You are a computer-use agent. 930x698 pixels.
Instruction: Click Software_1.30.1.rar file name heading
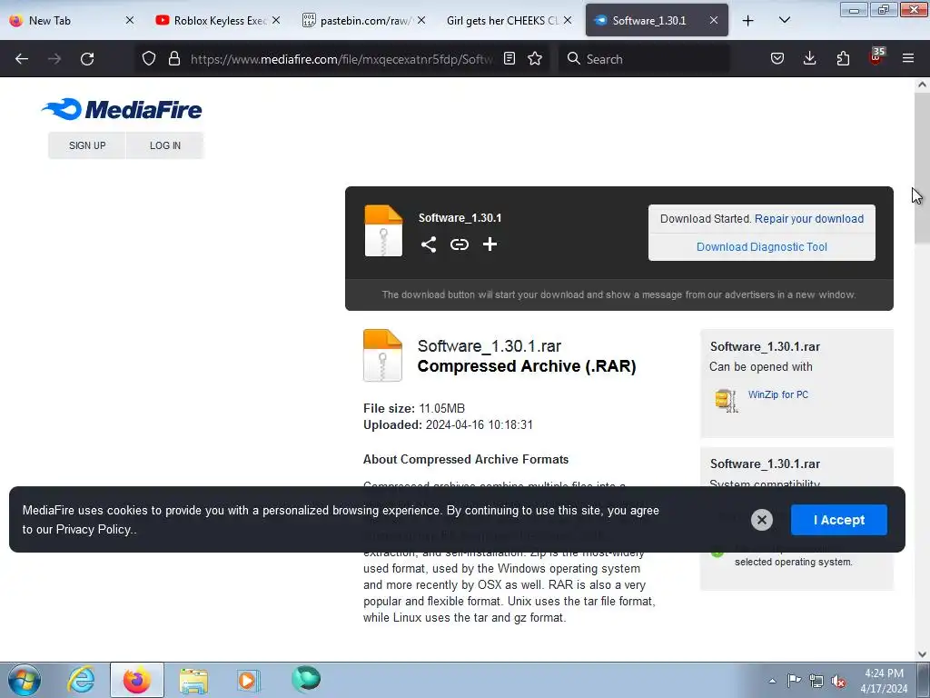(489, 346)
